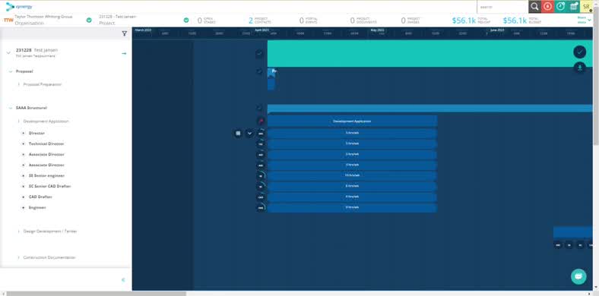The width and height of the screenshot is (599, 296).
Task: Toggle the green check beside project name
Action: (186, 20)
